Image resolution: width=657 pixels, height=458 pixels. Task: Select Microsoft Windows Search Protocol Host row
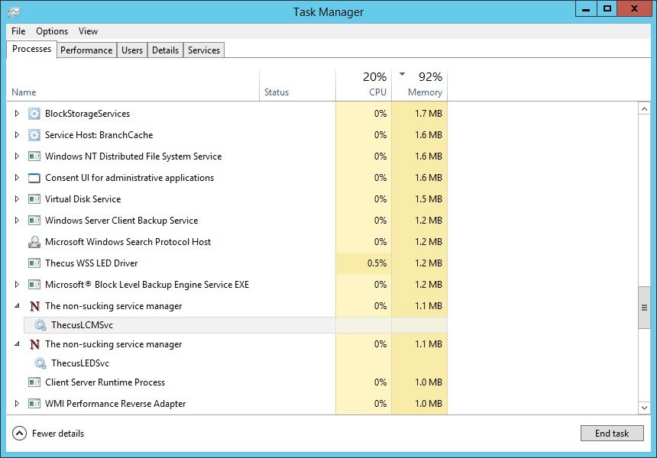[x=227, y=241]
